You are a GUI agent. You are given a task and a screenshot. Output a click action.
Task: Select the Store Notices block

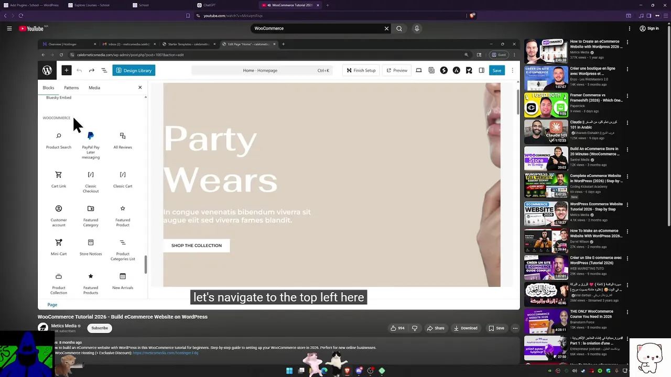pos(91,247)
